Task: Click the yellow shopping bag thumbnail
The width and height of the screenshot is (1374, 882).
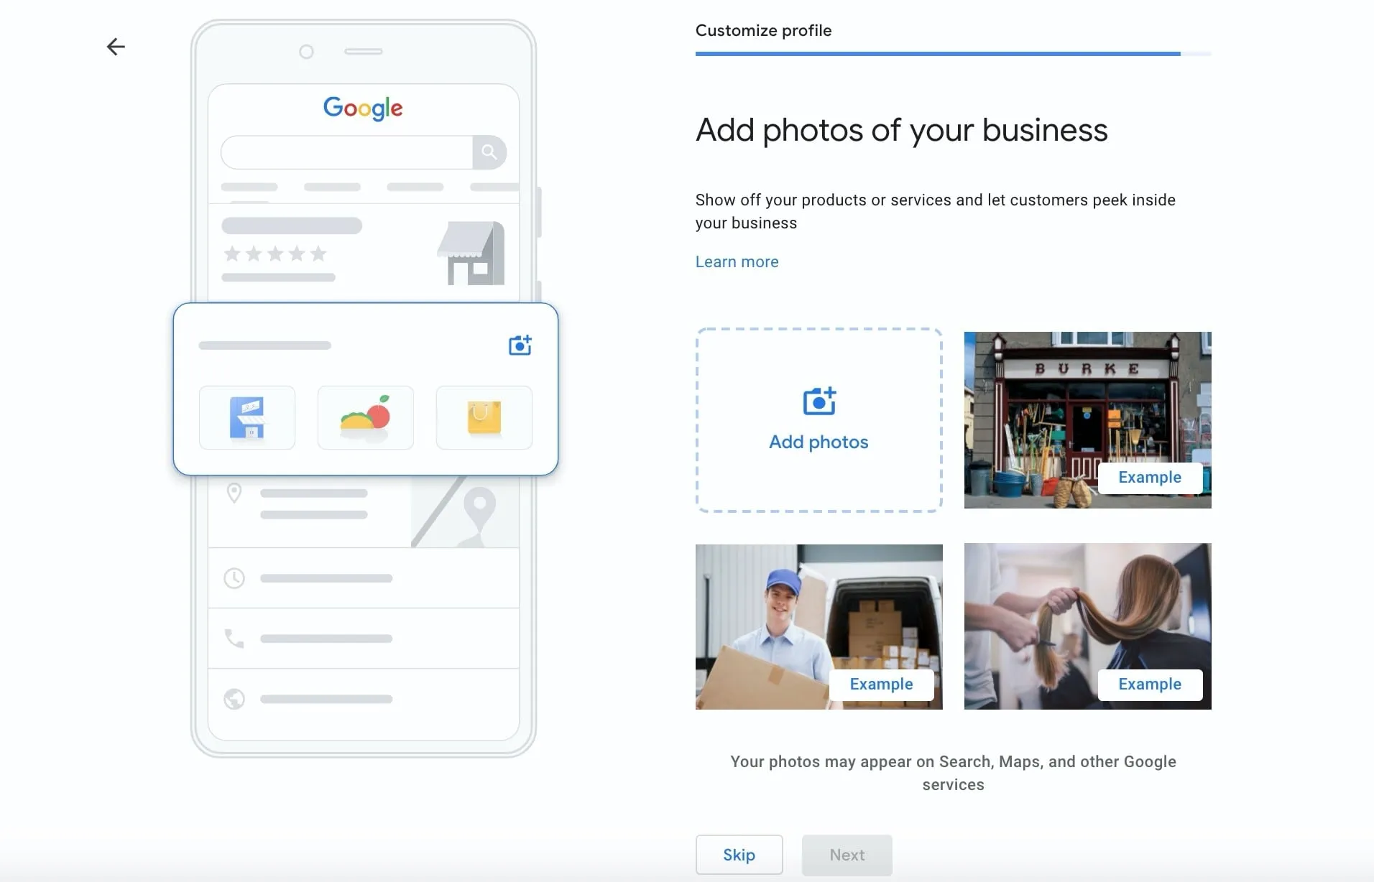Action: point(484,417)
